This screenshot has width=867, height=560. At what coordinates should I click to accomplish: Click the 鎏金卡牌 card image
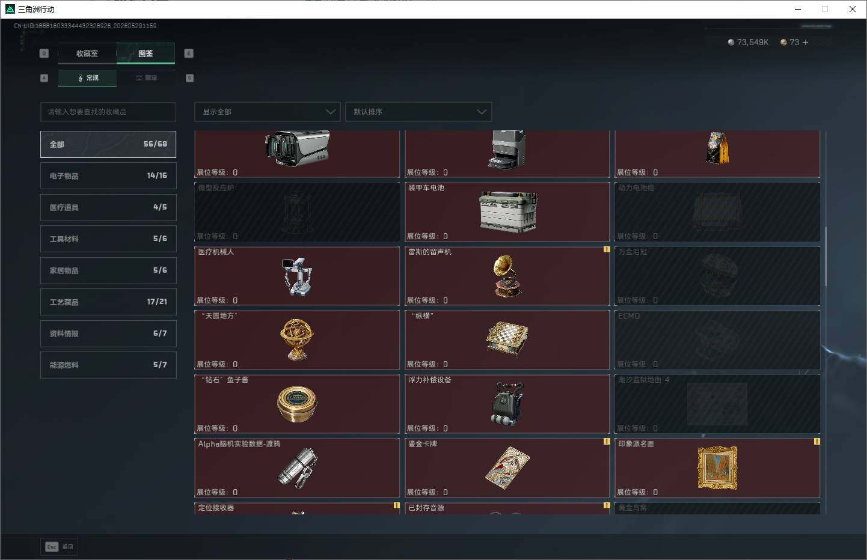[x=507, y=468]
